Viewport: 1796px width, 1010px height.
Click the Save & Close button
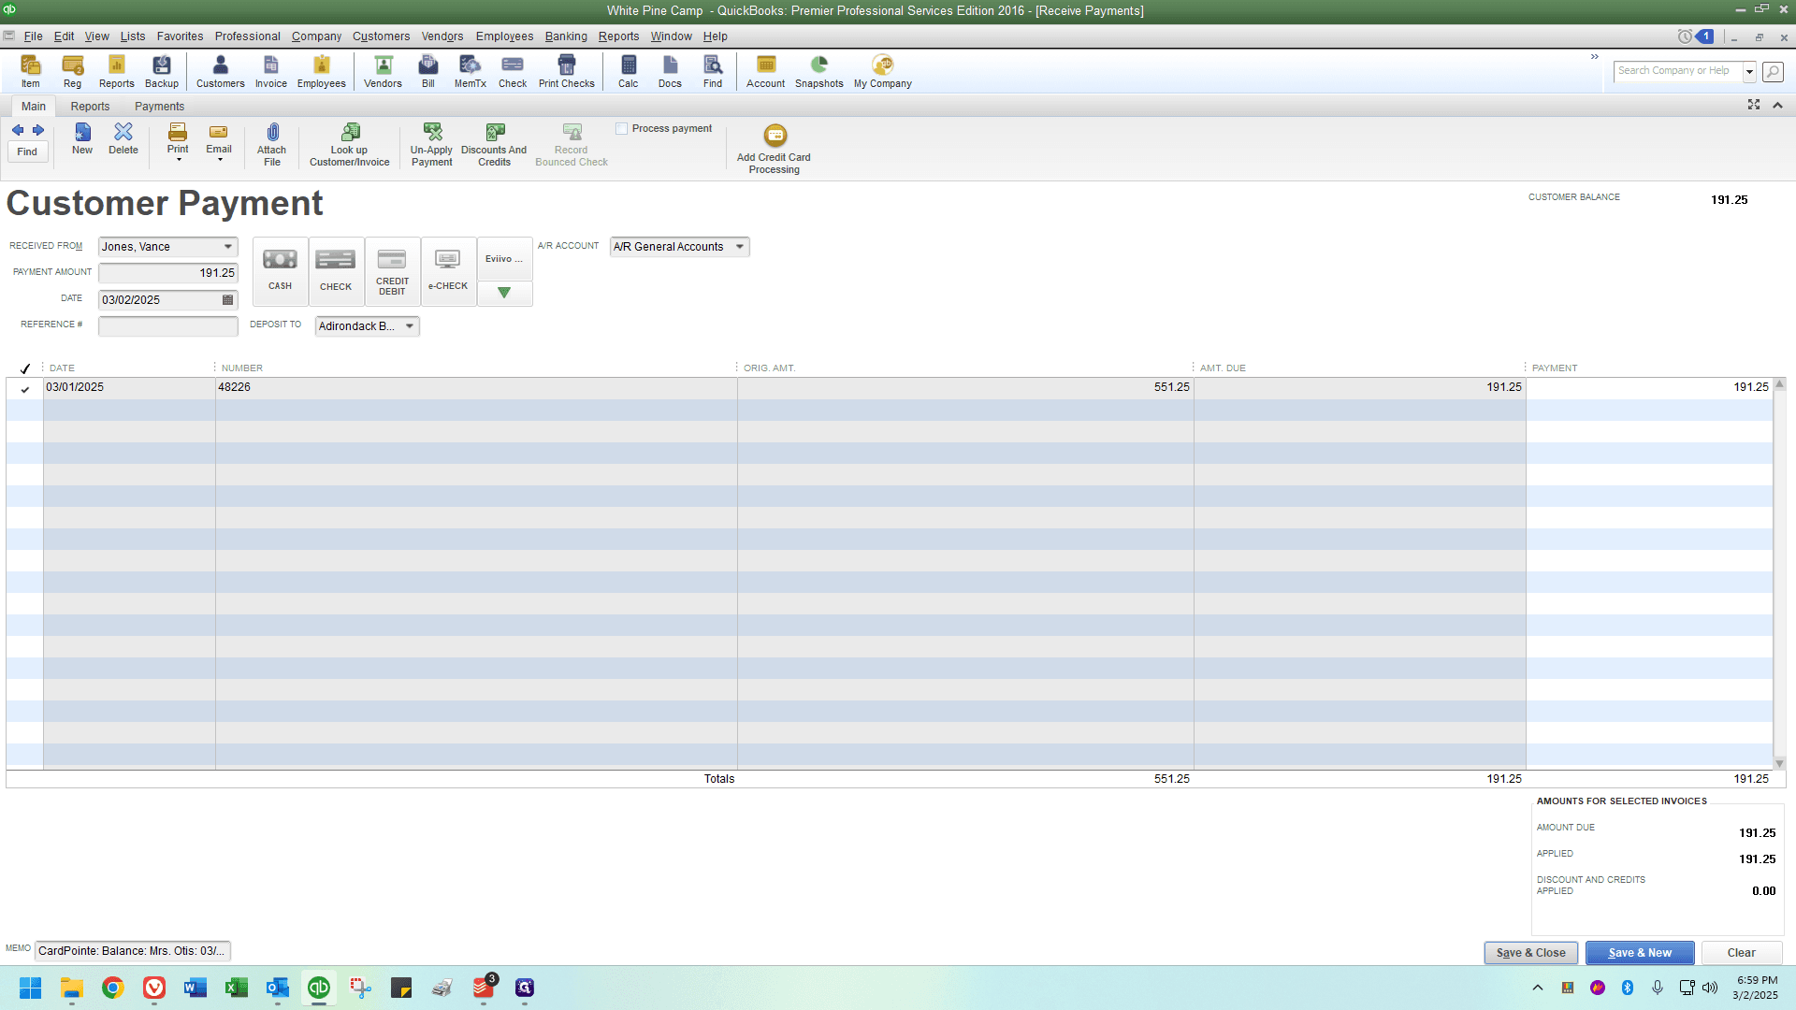(1531, 953)
